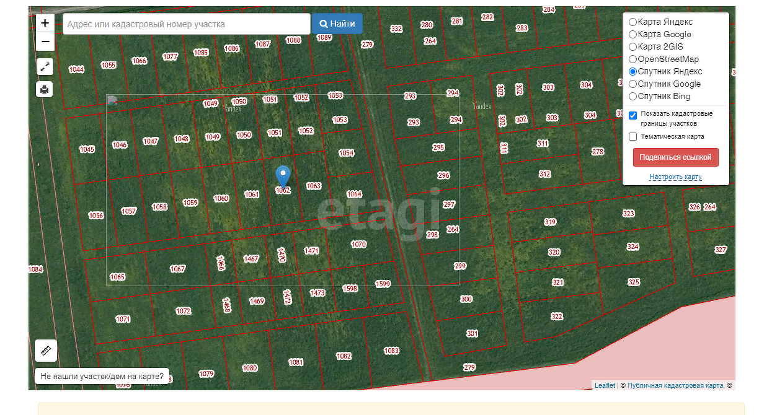
Task: Focus the address or cadastral number field
Action: coord(186,24)
